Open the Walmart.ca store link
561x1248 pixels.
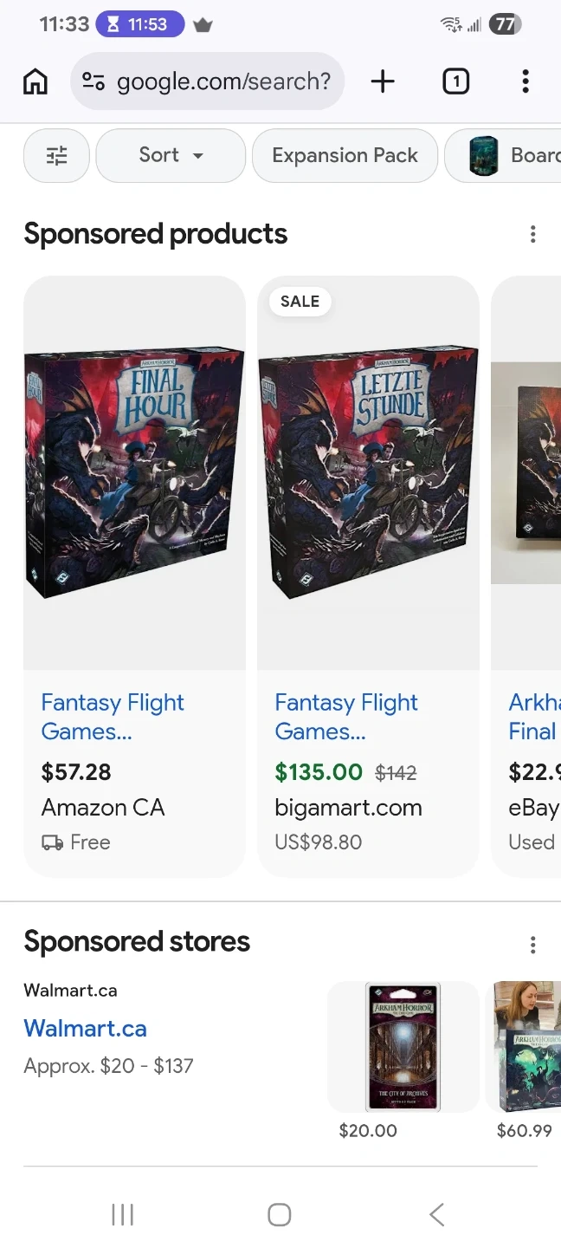pos(85,1029)
